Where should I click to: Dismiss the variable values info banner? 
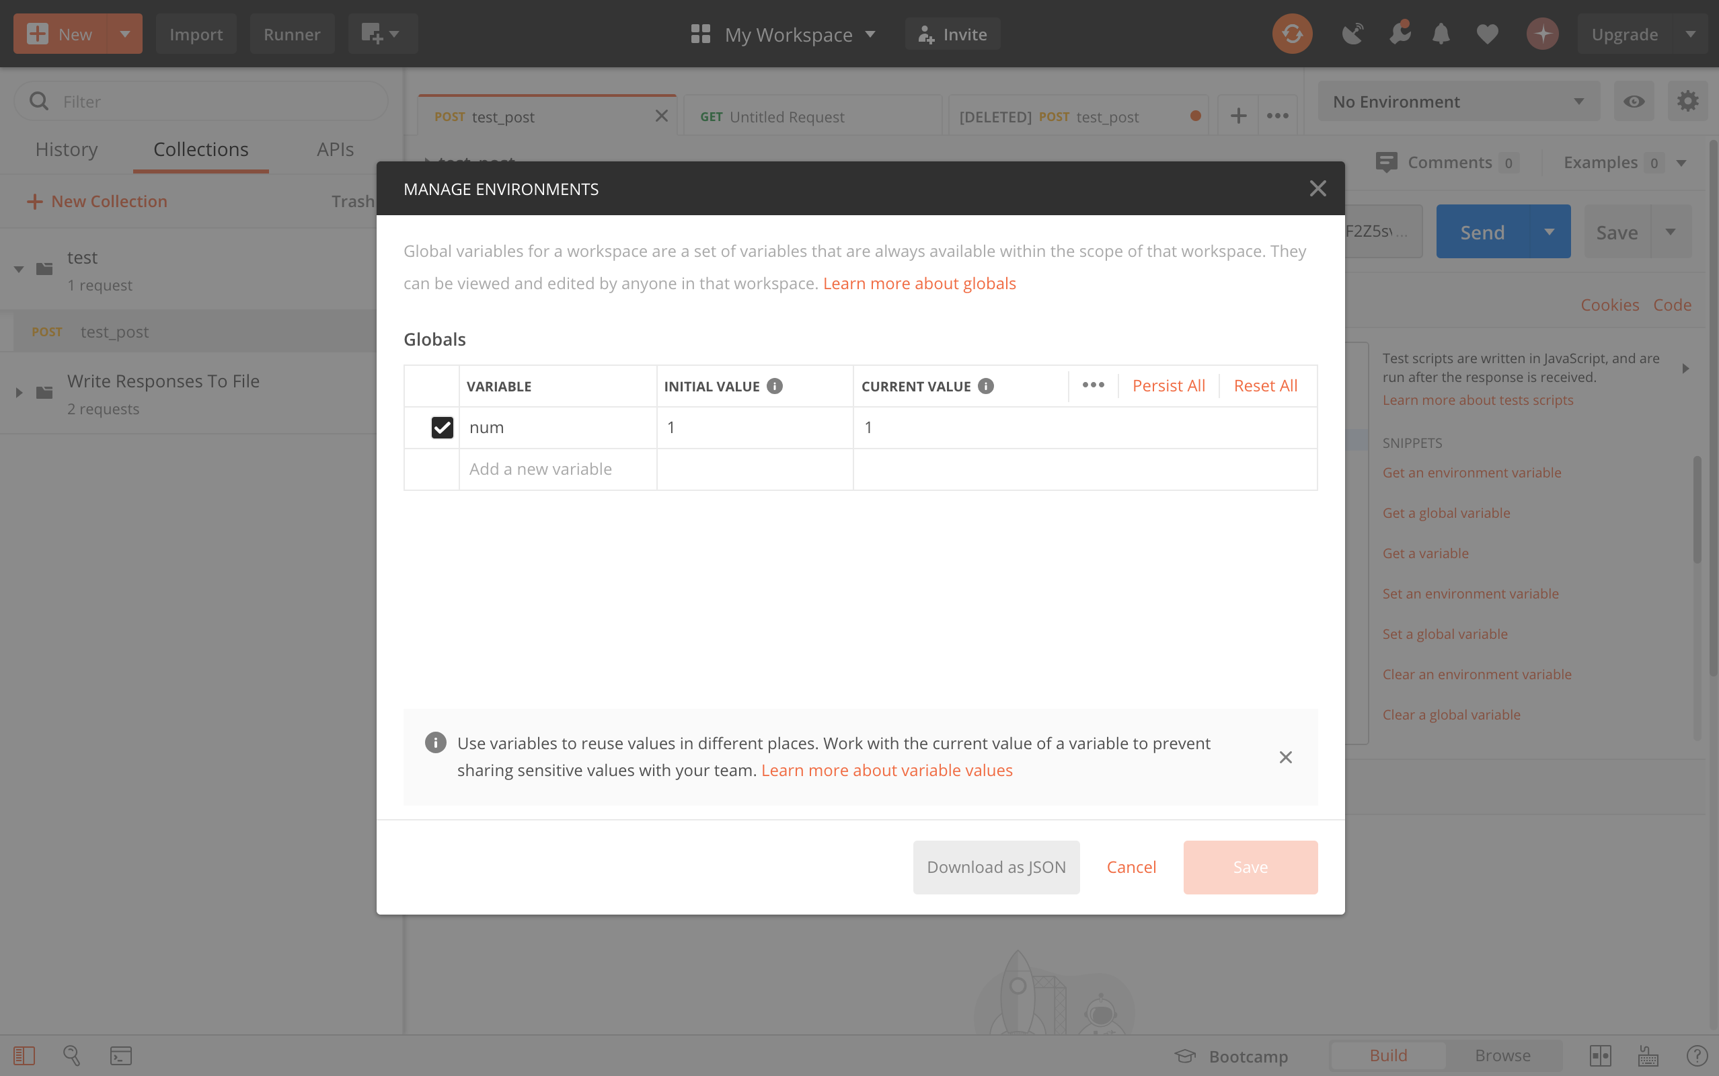pyautogui.click(x=1285, y=757)
